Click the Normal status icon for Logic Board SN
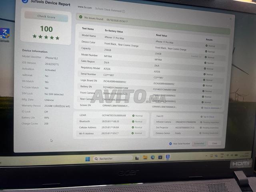This screenshot has height=192, width=256. pos(204,85)
